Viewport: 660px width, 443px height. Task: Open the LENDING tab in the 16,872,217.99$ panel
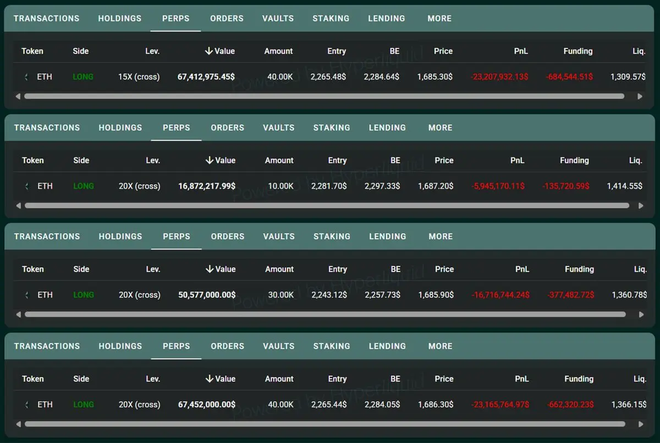pyautogui.click(x=387, y=128)
